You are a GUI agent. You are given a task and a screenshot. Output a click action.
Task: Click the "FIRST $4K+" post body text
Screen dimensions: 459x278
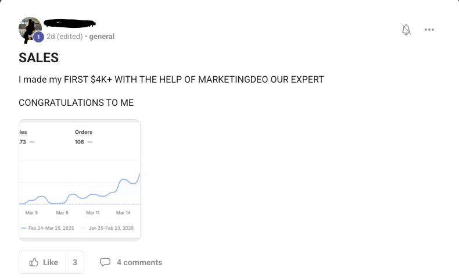(x=171, y=79)
